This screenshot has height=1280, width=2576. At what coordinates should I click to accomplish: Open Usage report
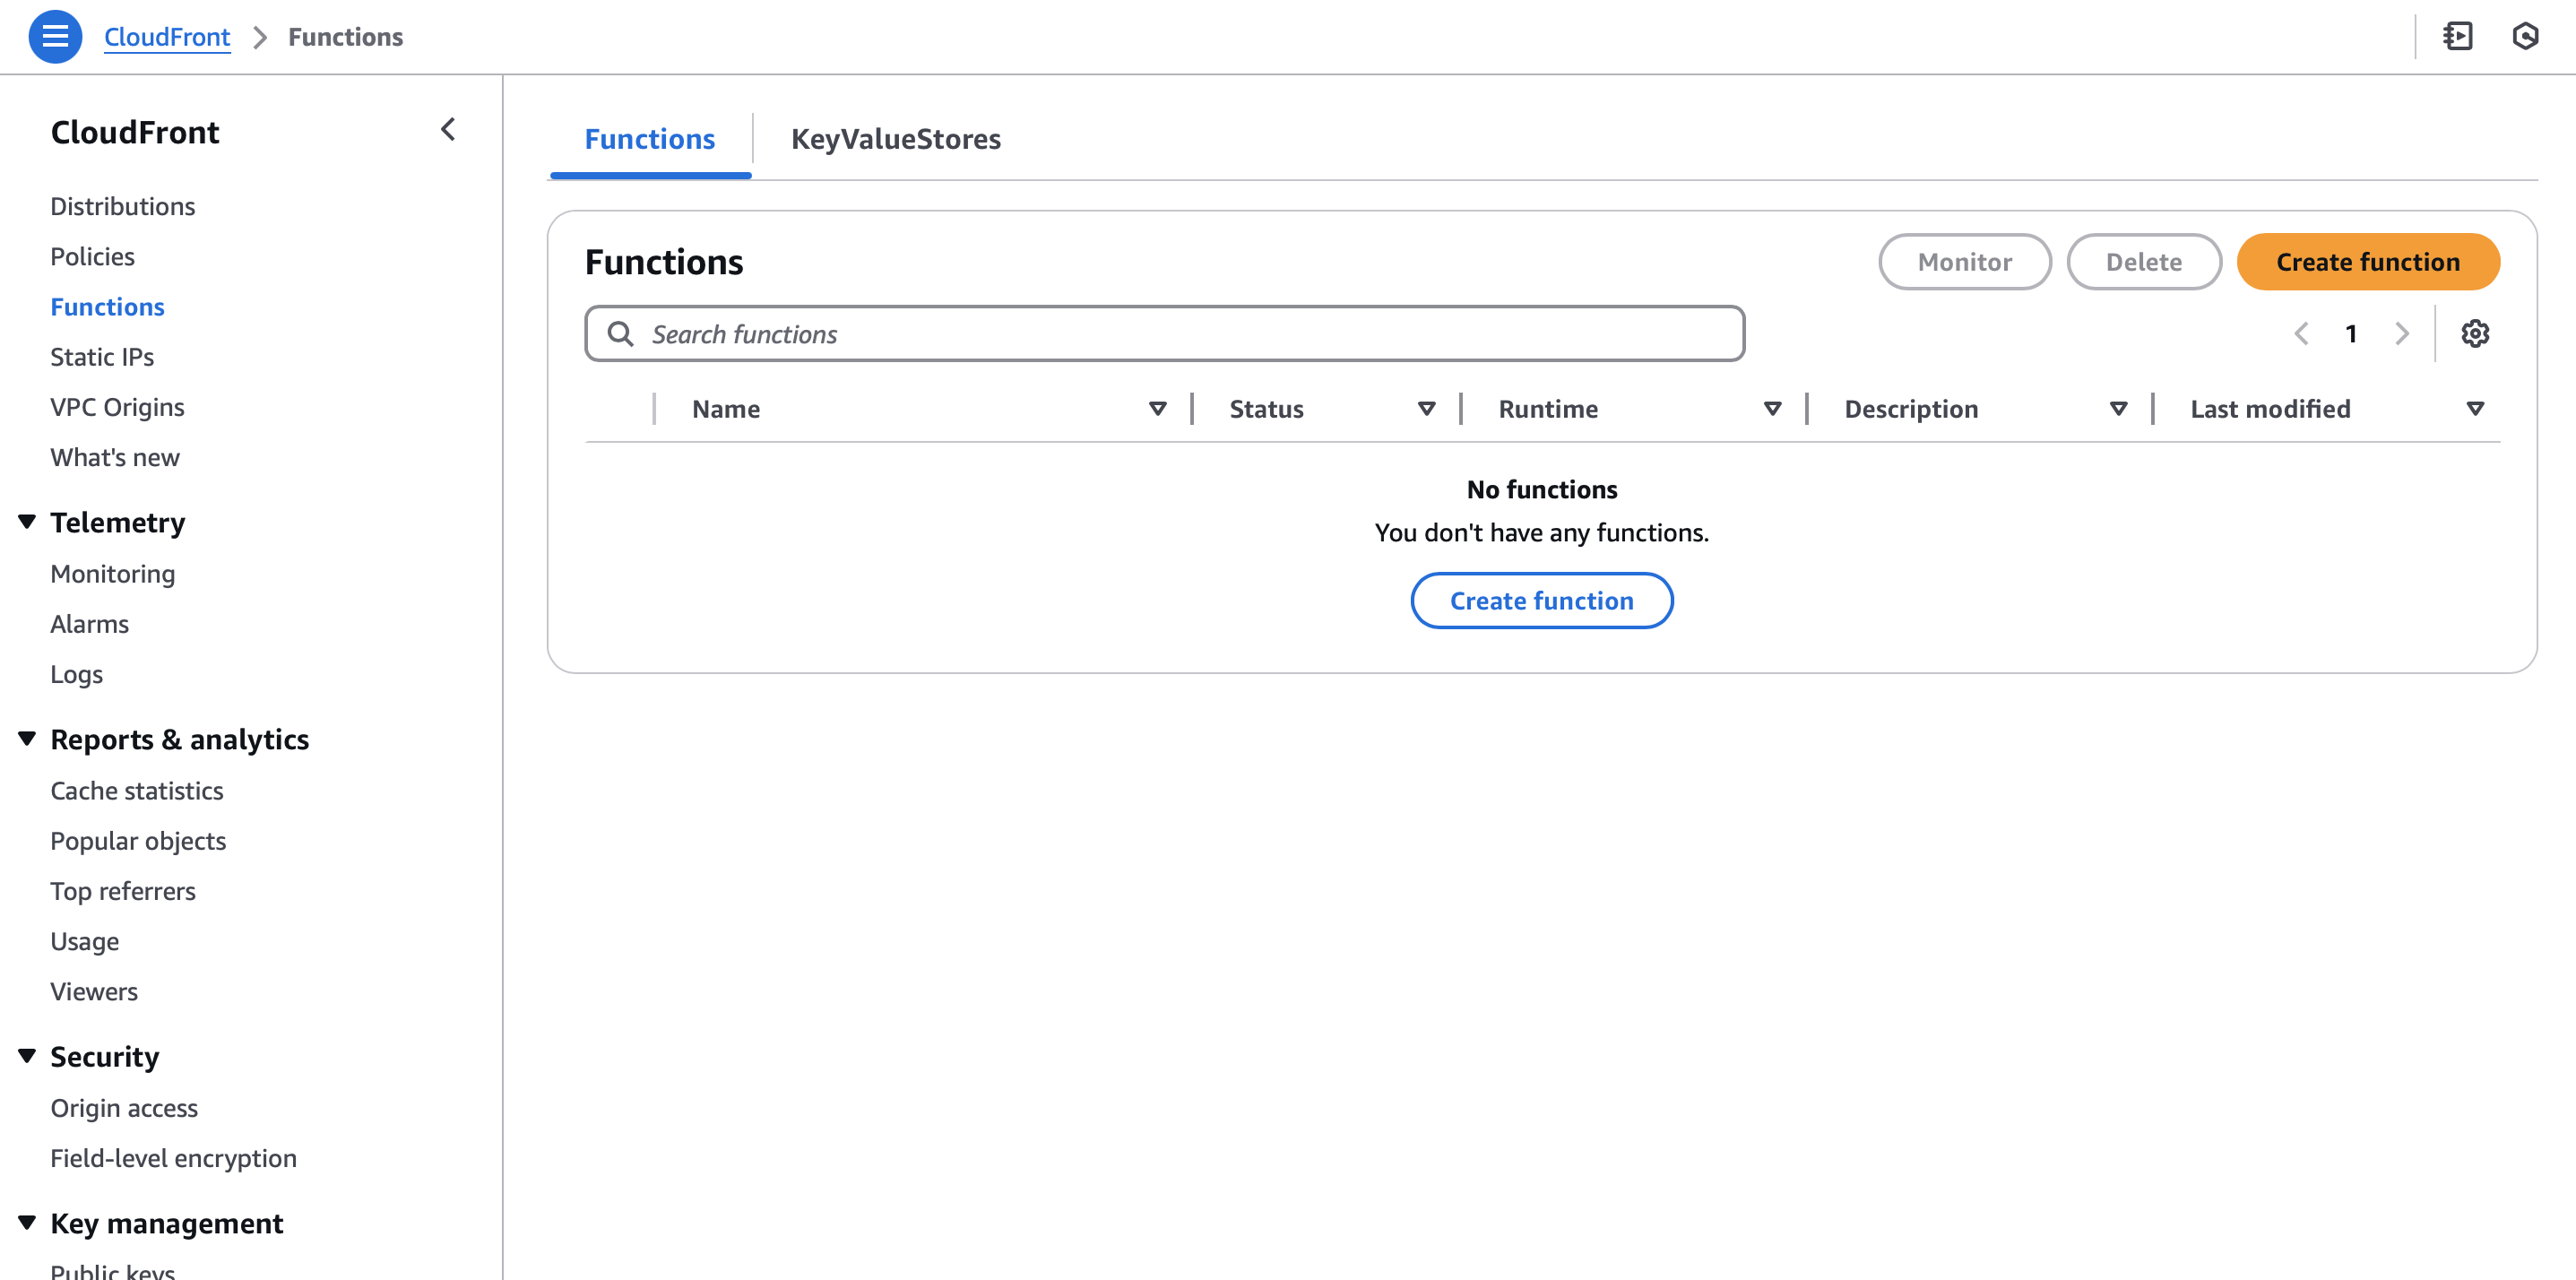pyautogui.click(x=85, y=941)
